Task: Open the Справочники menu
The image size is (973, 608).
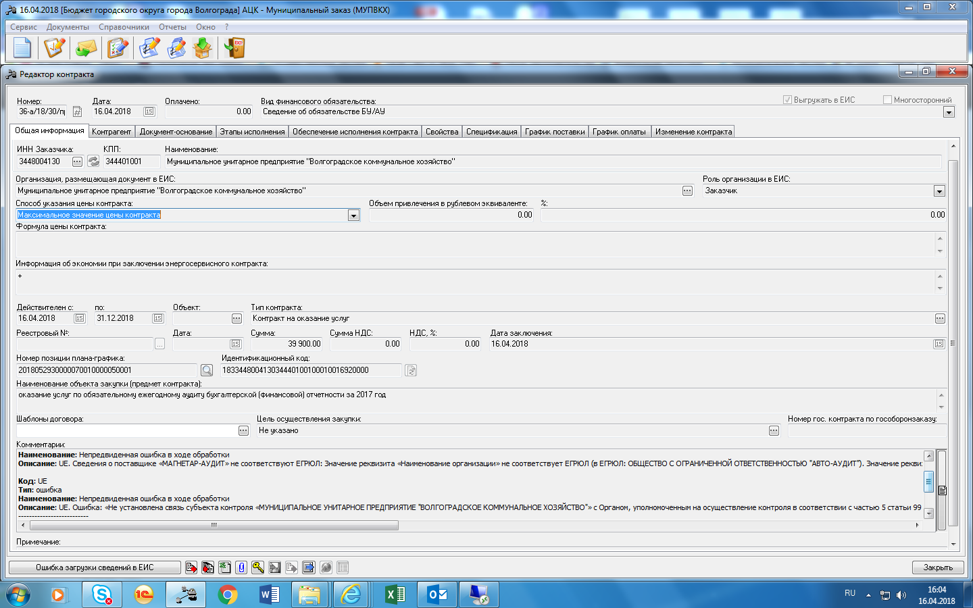Action: coord(124,27)
